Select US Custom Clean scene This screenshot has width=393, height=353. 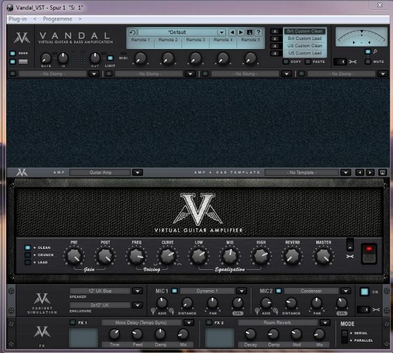point(305,46)
